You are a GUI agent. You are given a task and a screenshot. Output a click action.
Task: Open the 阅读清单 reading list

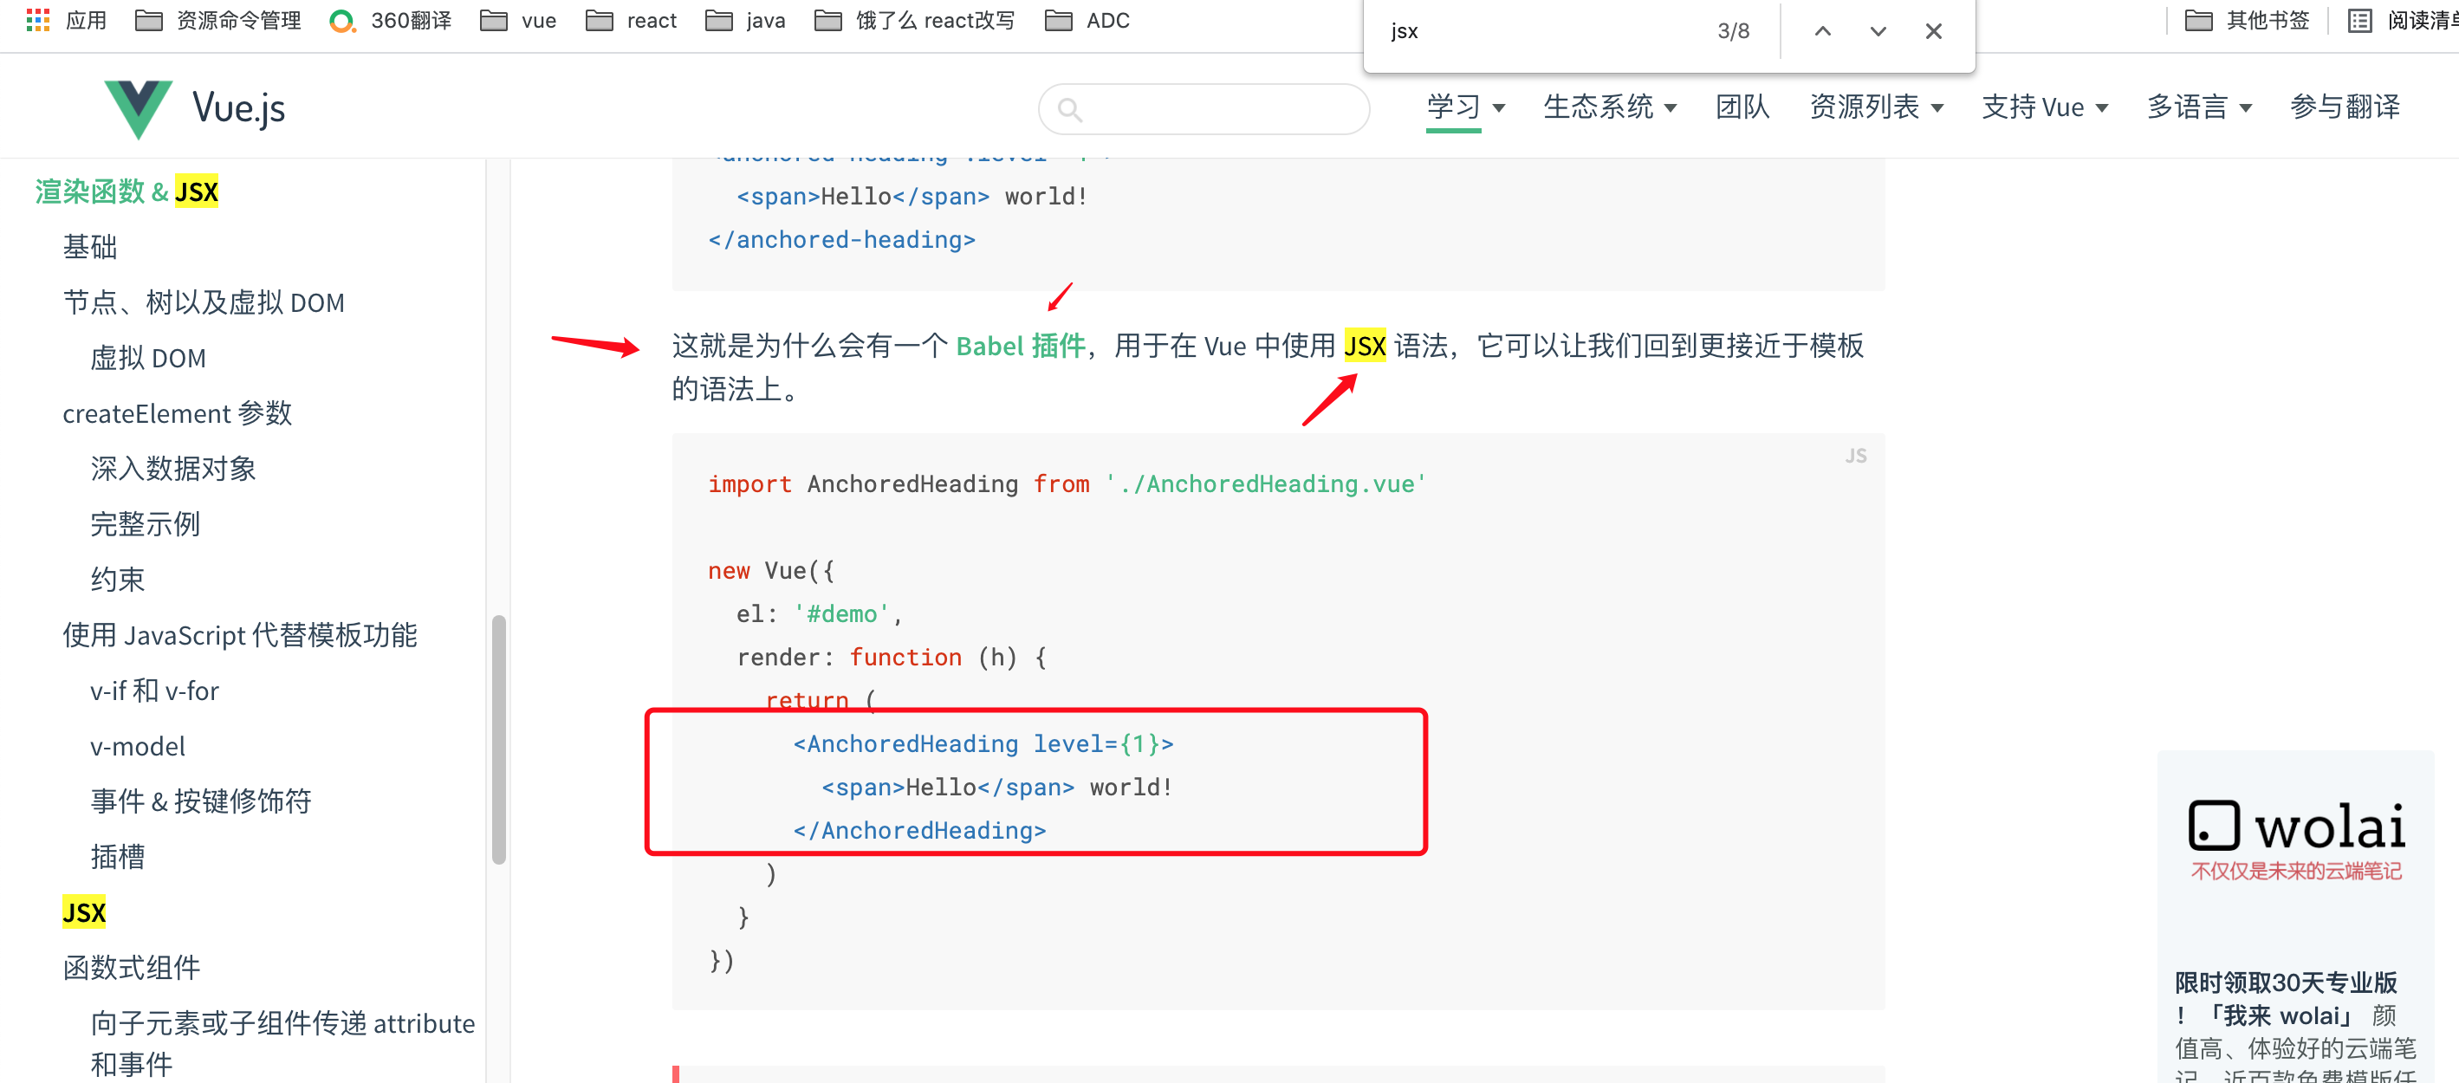2404,20
